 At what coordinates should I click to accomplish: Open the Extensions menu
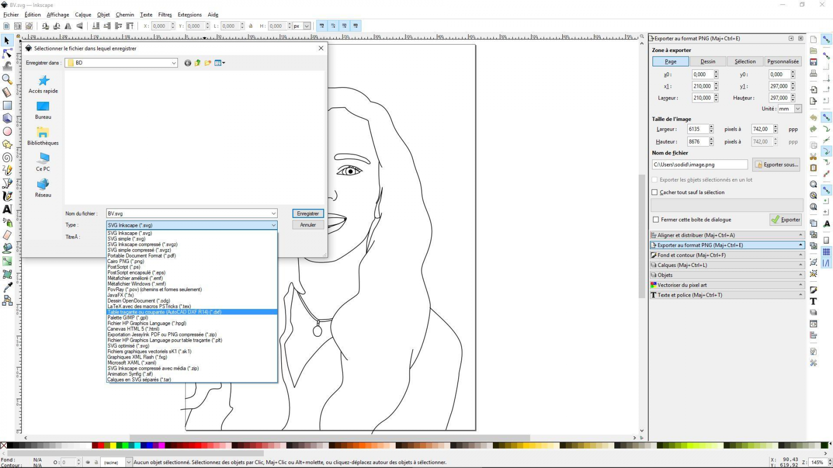189,14
